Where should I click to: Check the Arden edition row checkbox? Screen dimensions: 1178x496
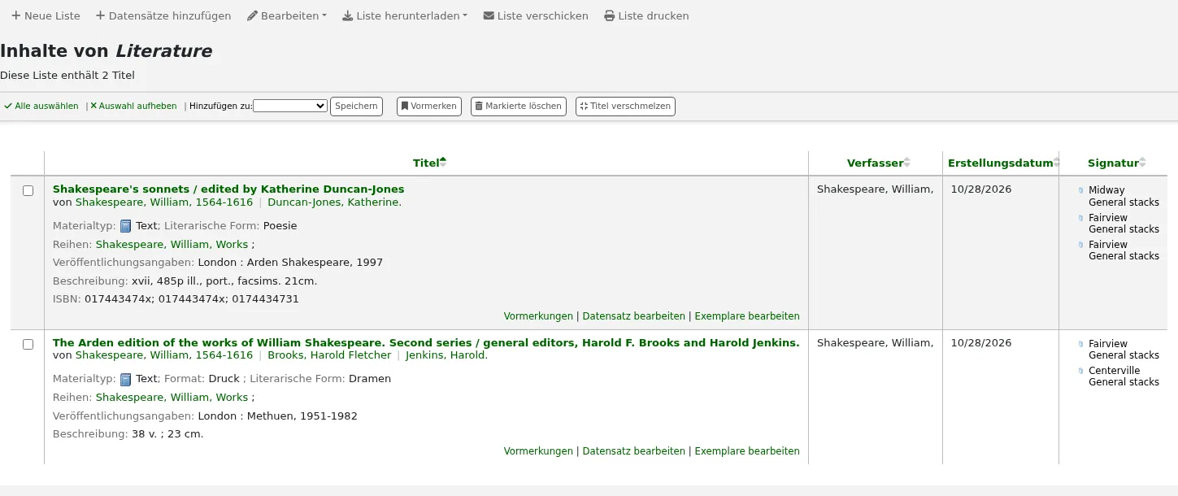coord(28,344)
